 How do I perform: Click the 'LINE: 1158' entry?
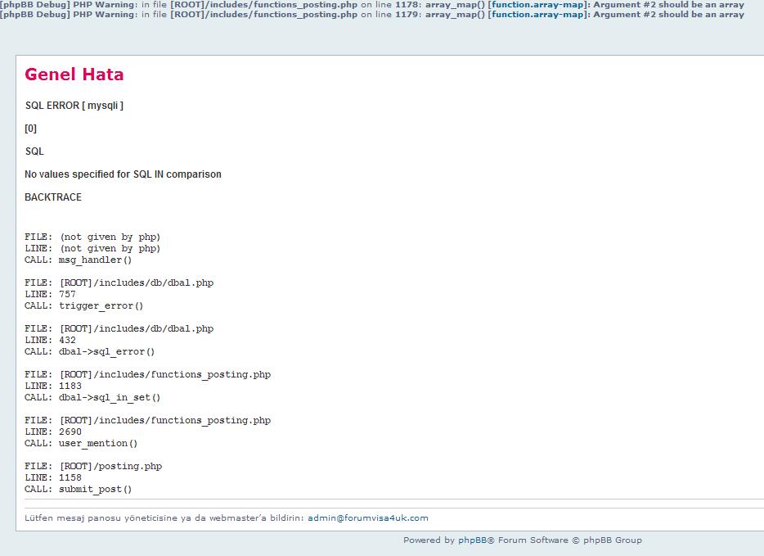pyautogui.click(x=53, y=477)
